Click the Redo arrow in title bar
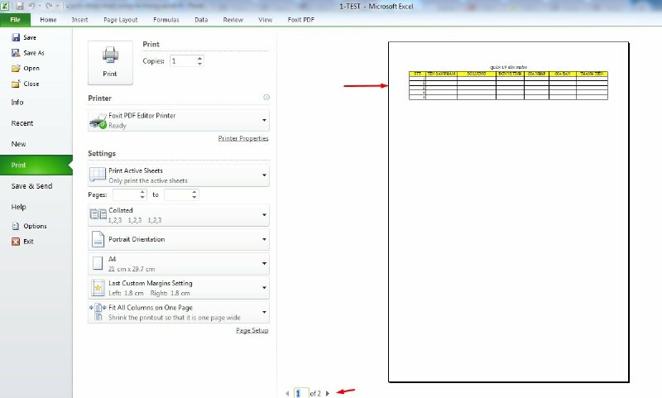Image resolution: width=662 pixels, height=398 pixels. tap(49, 6)
